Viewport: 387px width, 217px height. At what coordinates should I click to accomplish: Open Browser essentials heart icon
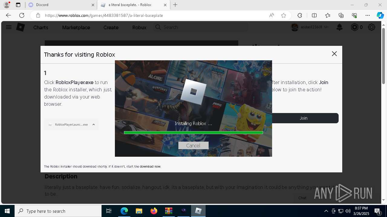click(354, 15)
